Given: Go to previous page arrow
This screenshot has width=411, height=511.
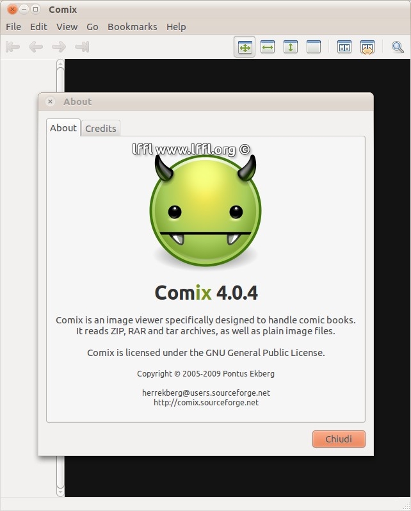Looking at the screenshot, I should [x=36, y=47].
